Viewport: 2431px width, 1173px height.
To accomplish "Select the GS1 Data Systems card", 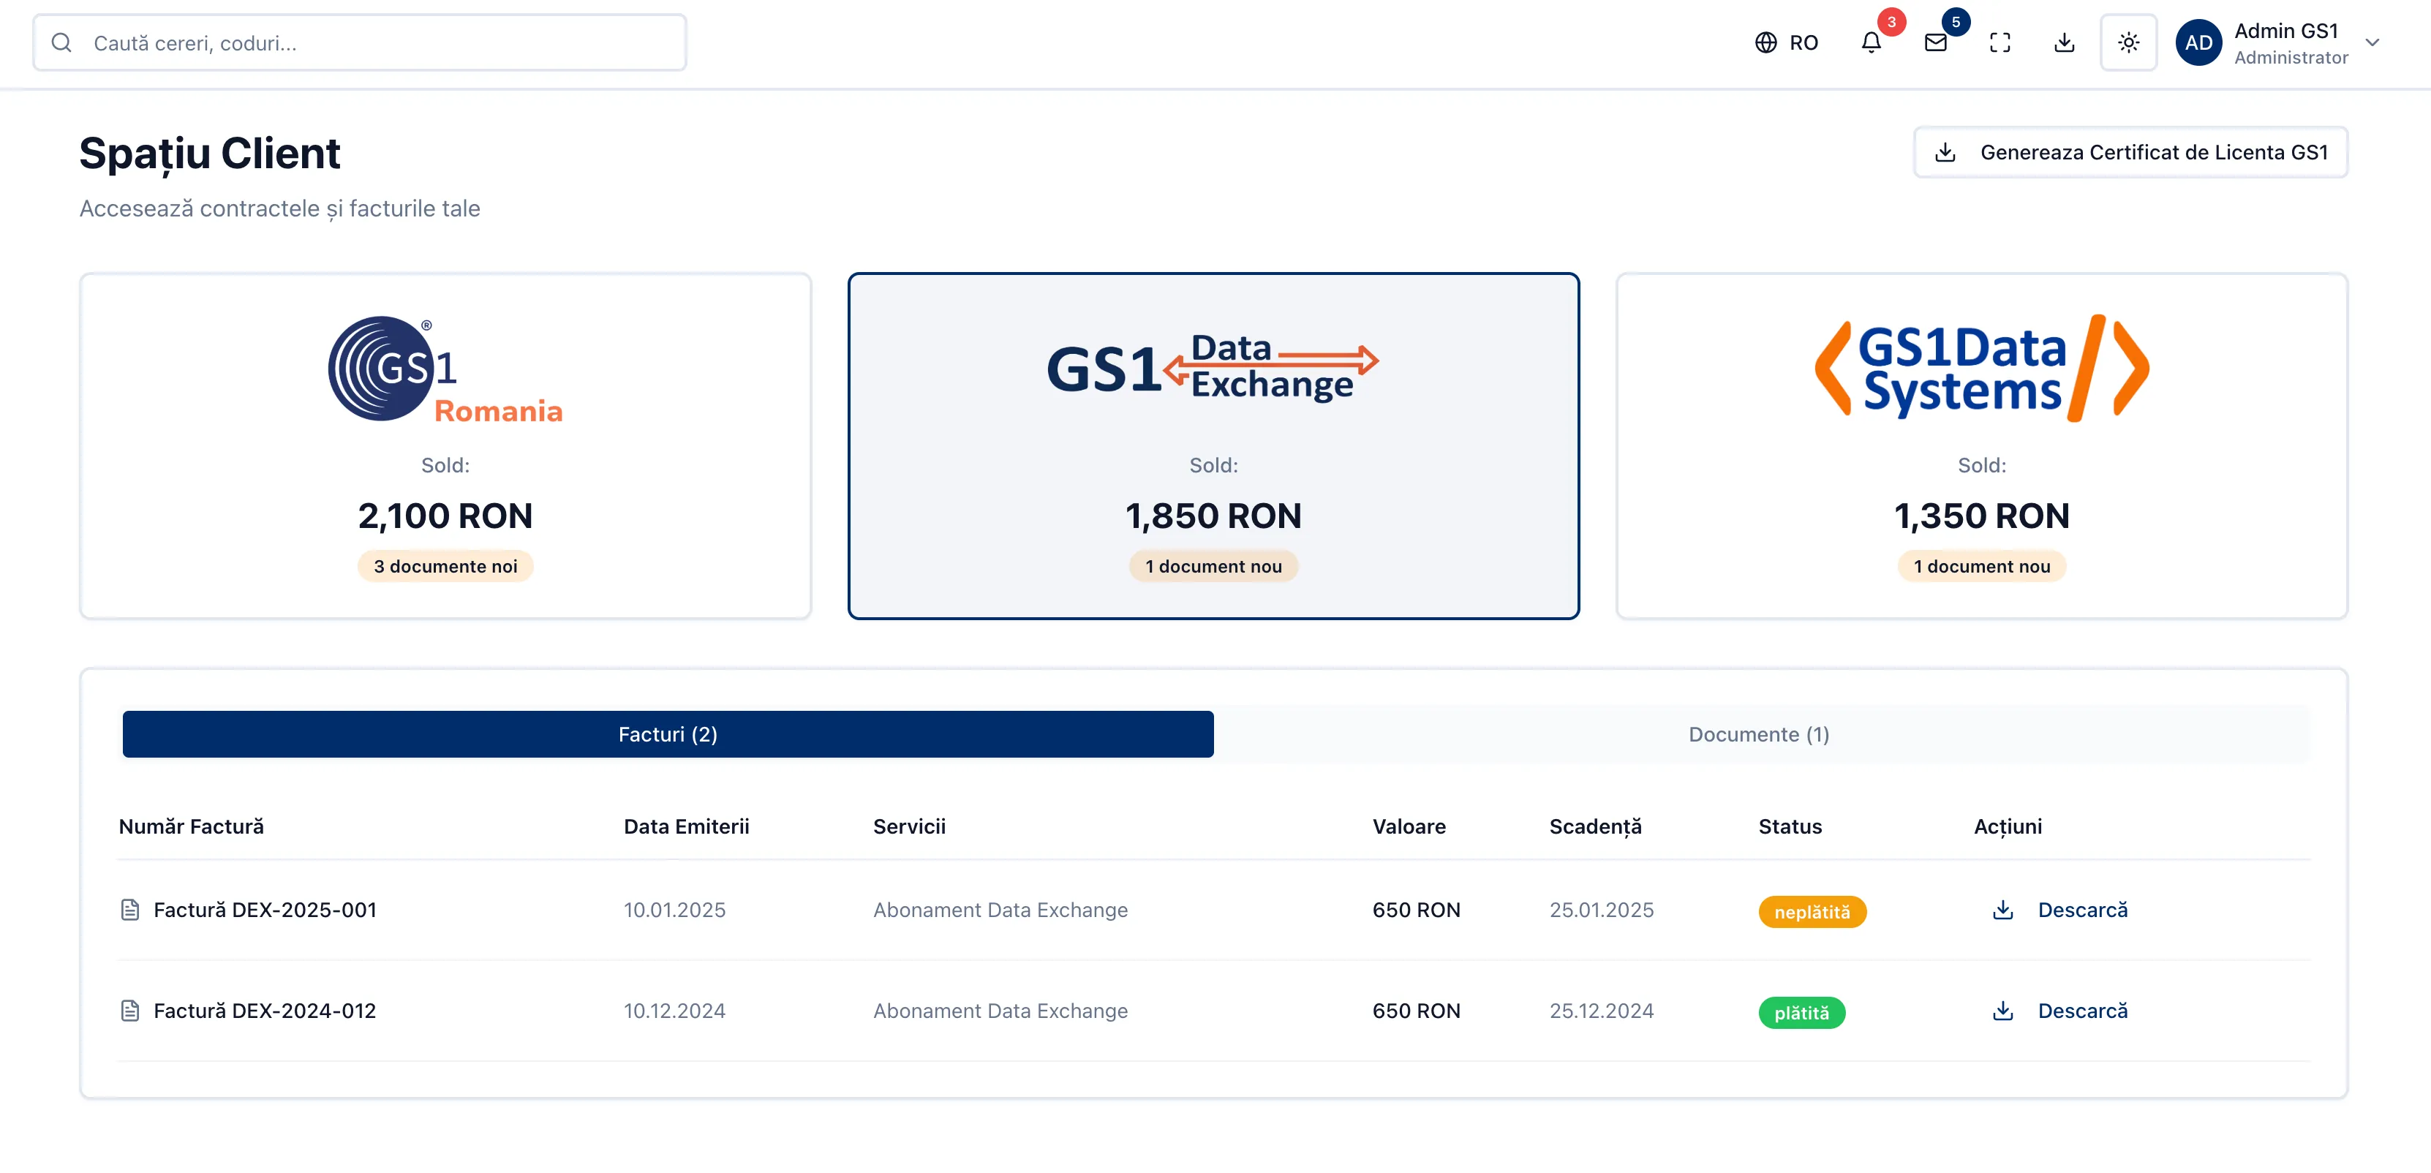I will coord(1980,445).
